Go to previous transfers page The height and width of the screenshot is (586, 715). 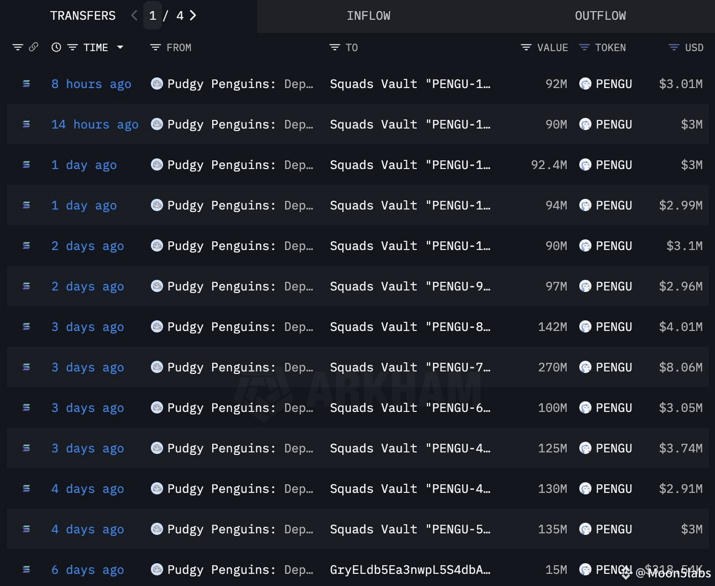click(134, 16)
